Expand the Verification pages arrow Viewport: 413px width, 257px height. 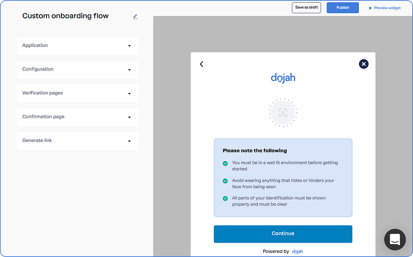pyautogui.click(x=129, y=94)
